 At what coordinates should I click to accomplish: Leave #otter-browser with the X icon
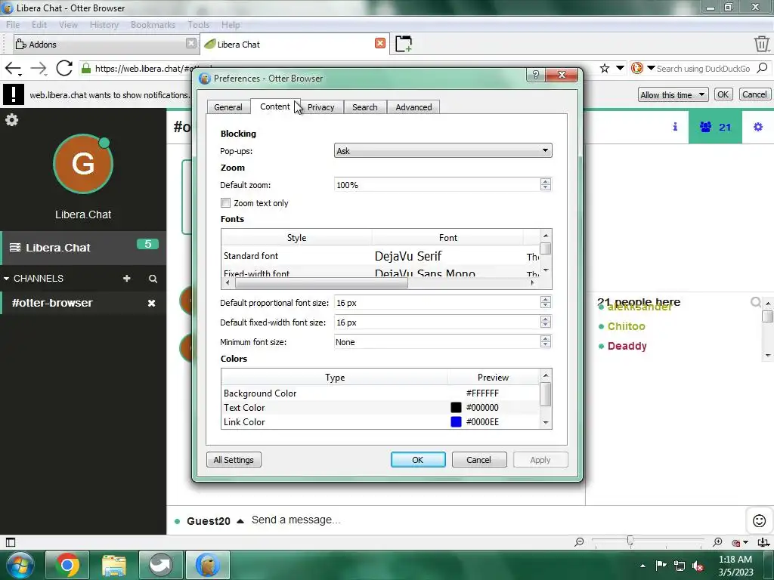click(x=151, y=303)
